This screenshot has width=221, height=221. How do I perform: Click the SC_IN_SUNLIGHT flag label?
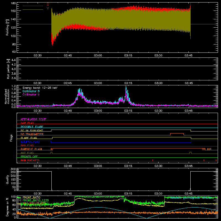coord(32,130)
